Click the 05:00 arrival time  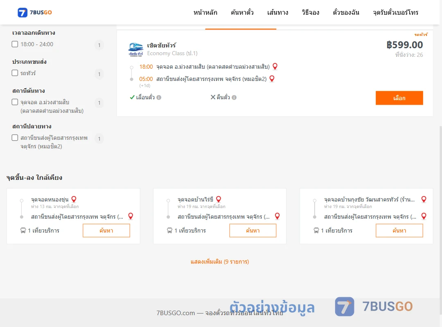[146, 79]
